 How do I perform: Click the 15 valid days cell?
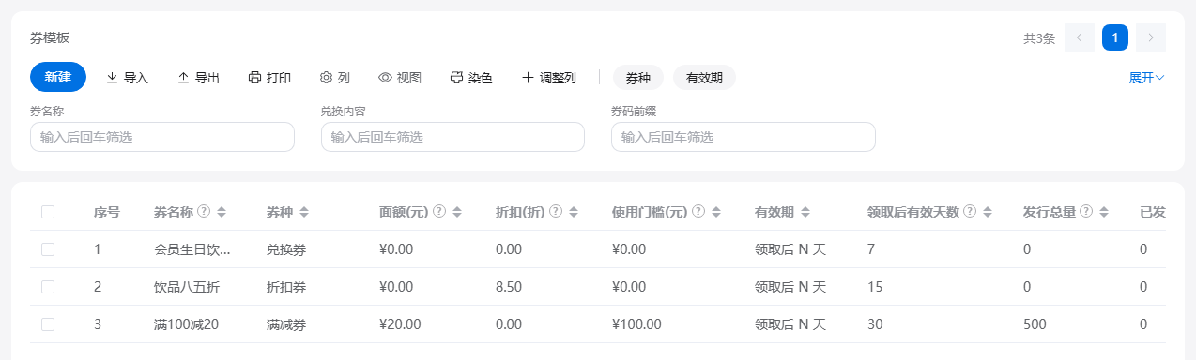coord(875,287)
